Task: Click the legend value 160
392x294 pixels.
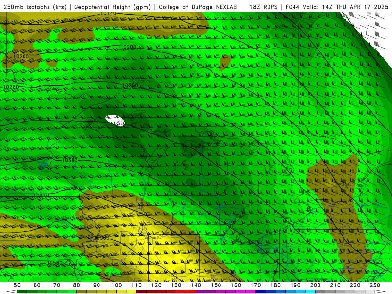Action: tap(236, 285)
